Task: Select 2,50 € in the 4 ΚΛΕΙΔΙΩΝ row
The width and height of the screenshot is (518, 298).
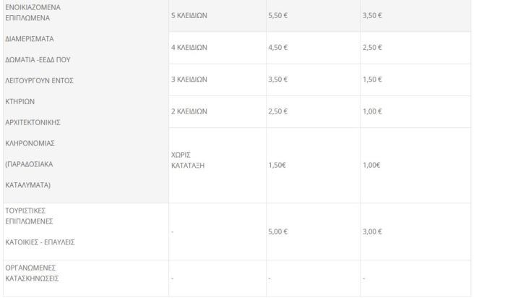Action: pos(372,47)
